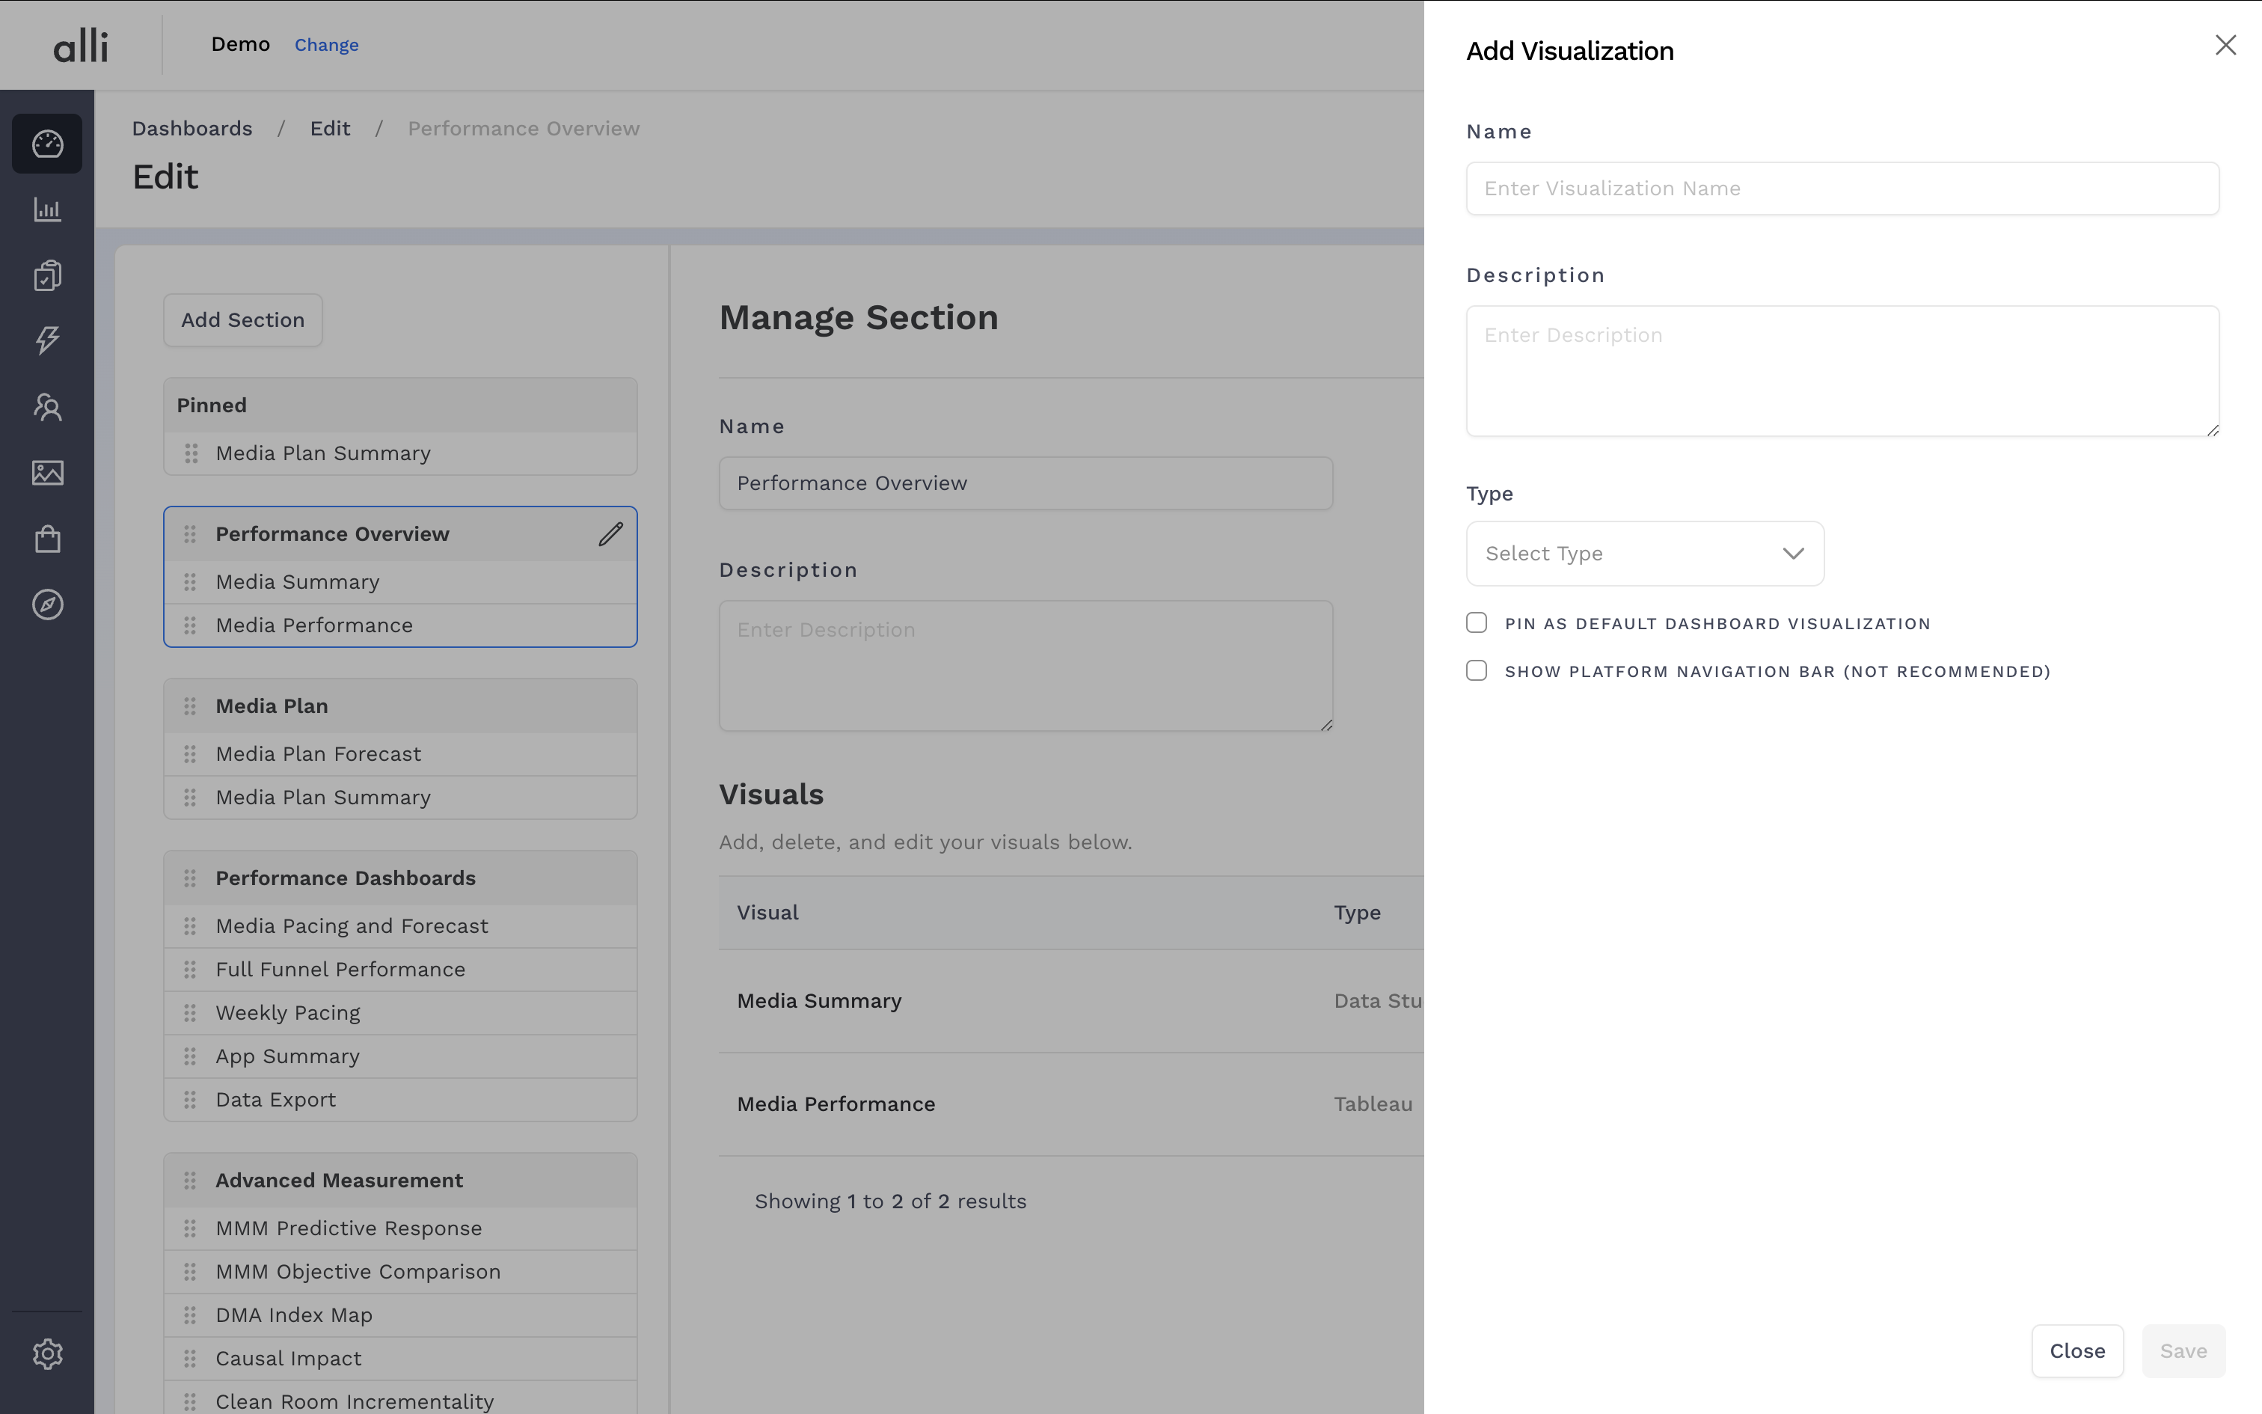The image size is (2262, 1414).
Task: Click the Dashboards breadcrumb link
Action: click(191, 128)
